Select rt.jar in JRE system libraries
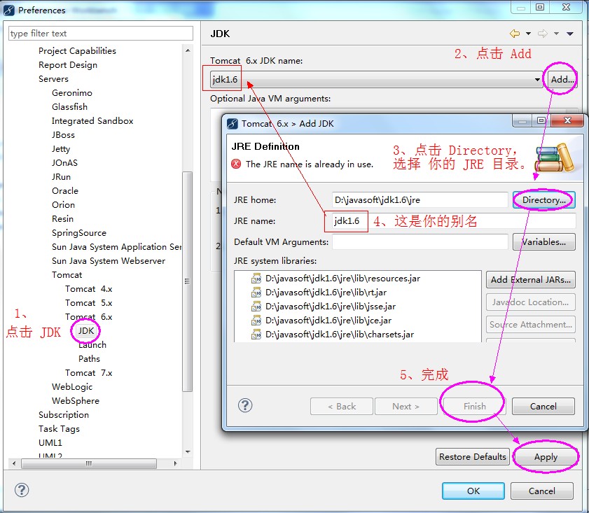 point(326,293)
